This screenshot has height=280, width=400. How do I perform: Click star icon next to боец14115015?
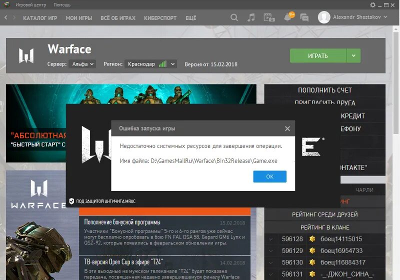click(x=312, y=239)
